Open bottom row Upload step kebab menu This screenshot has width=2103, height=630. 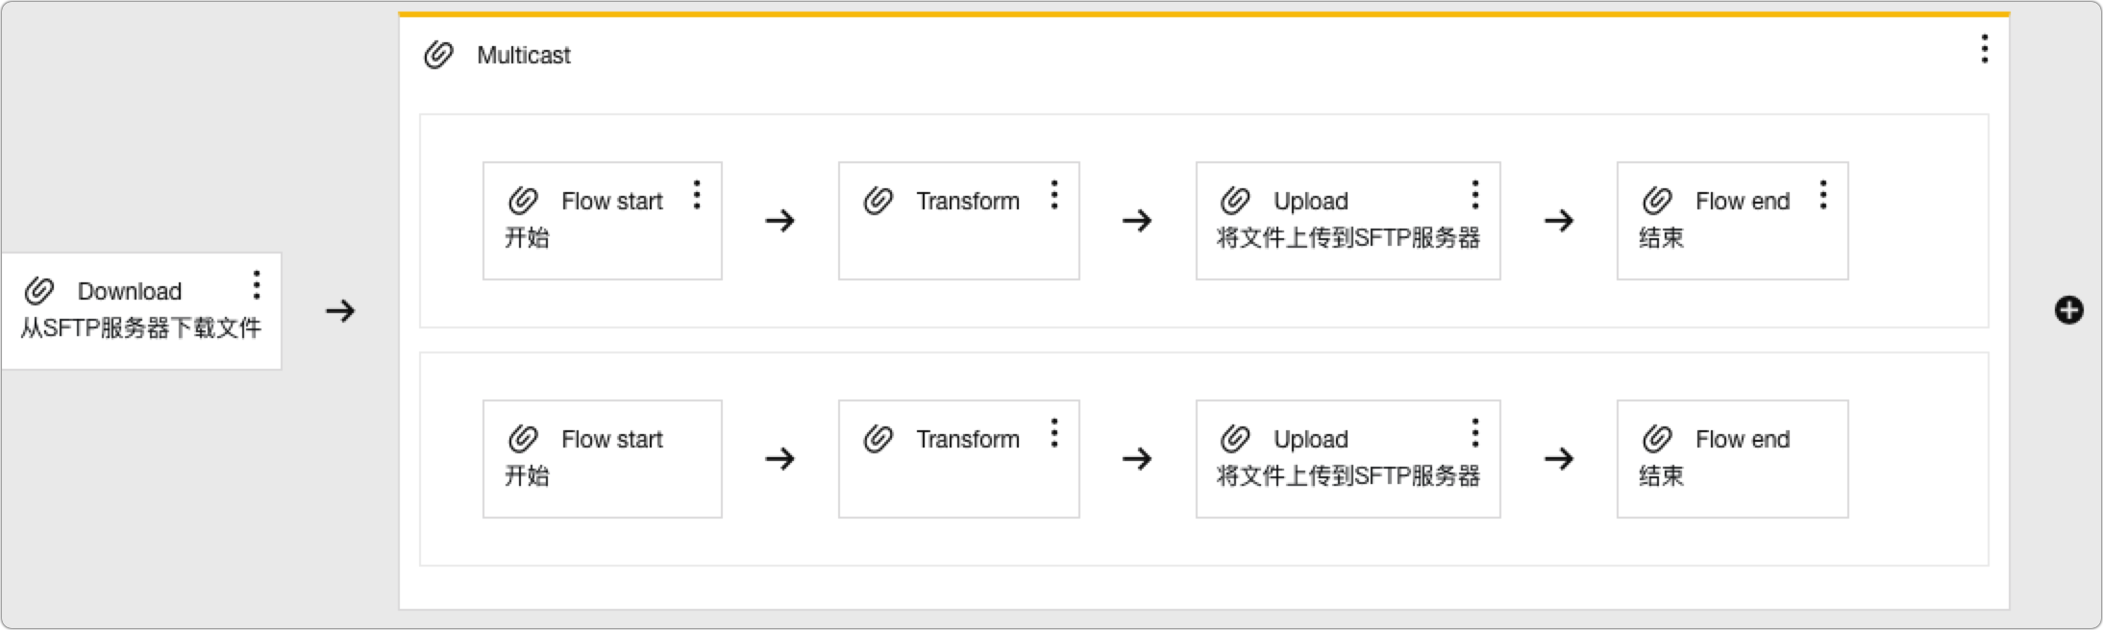1474,433
